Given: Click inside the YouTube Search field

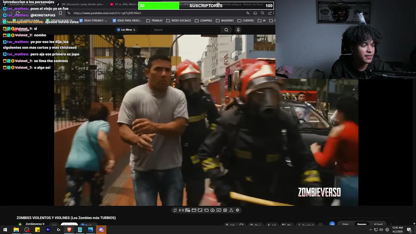Looking at the screenshot, I should [186, 30].
